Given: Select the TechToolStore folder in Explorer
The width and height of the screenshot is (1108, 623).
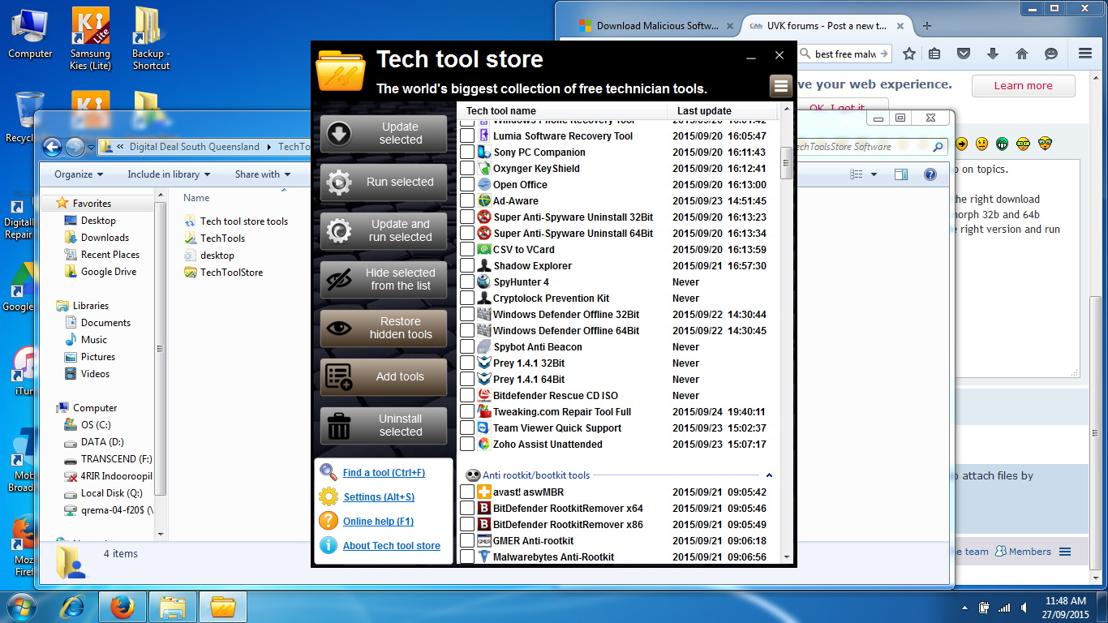Looking at the screenshot, I should (231, 273).
